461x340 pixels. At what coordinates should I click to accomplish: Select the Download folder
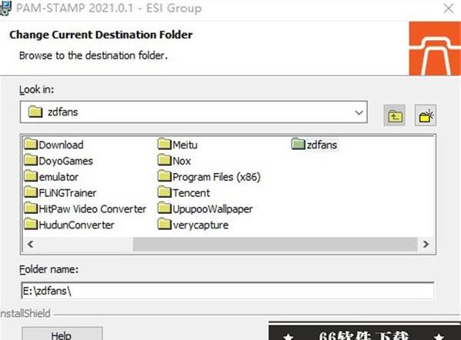54,145
